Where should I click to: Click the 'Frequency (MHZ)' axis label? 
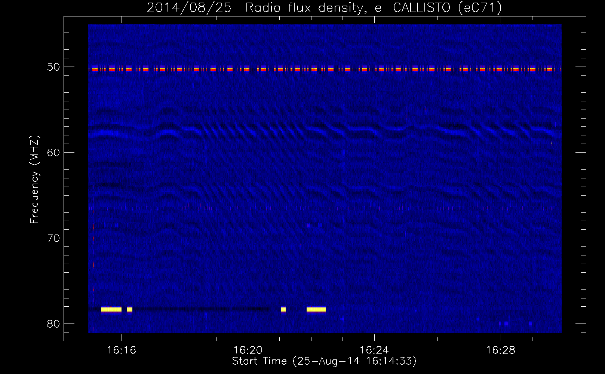coord(34,180)
